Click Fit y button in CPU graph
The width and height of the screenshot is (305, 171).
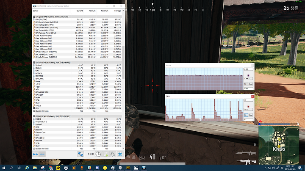(x=246, y=115)
